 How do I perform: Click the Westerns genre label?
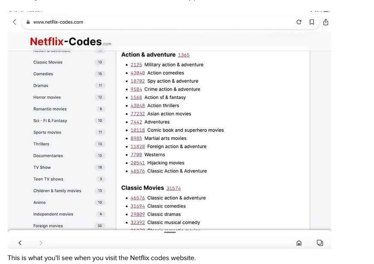coord(154,154)
